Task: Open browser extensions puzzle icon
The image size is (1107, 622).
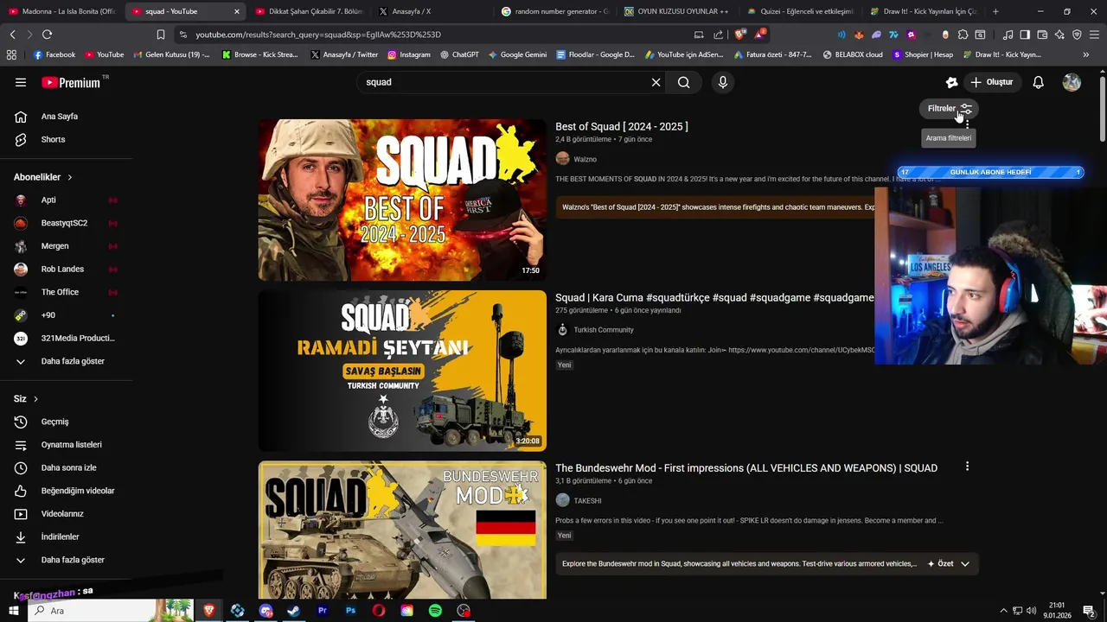Action: (963, 35)
